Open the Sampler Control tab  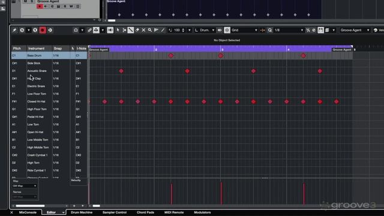pos(115,212)
